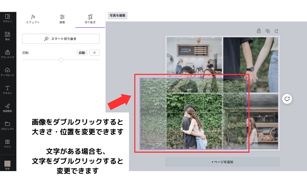Viewport: 307px width, 190px height.
Task: Open the アップロード (Uploads) panel
Action: (x=8, y=72)
